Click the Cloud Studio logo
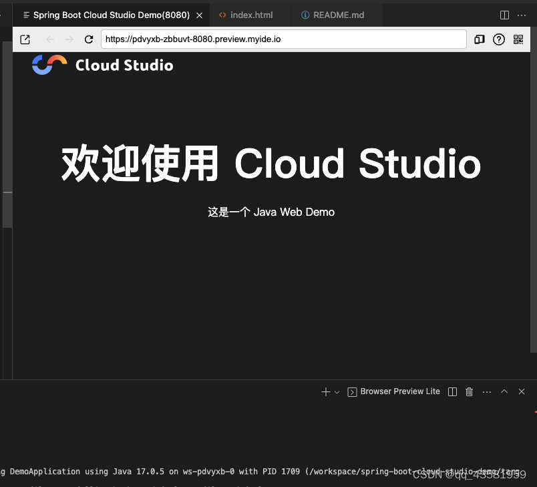 (102, 65)
